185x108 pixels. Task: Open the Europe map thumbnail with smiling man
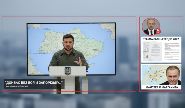click(x=161, y=75)
